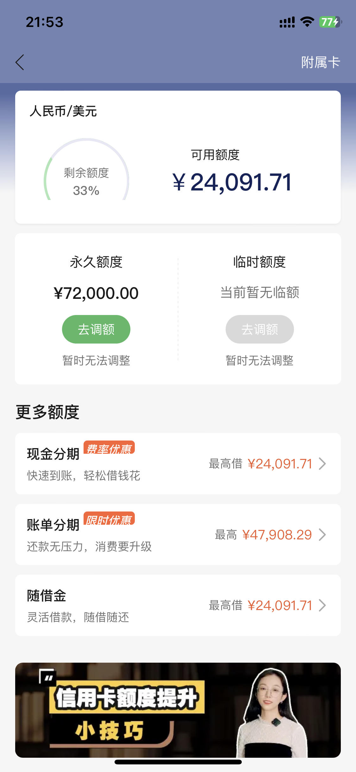Open the 现金分期 entry
The height and width of the screenshot is (772, 356).
click(x=178, y=464)
